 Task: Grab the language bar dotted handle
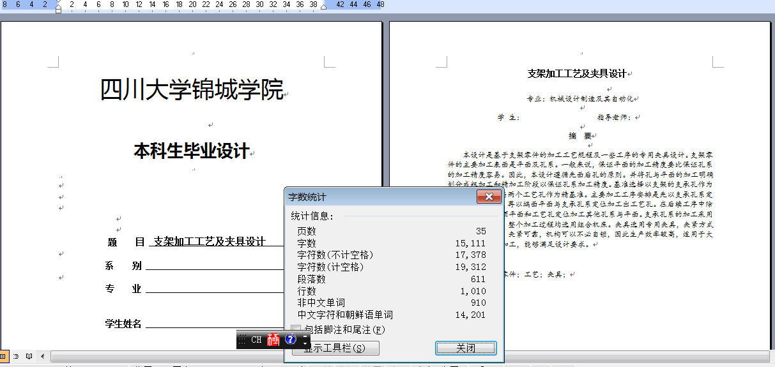(x=242, y=340)
